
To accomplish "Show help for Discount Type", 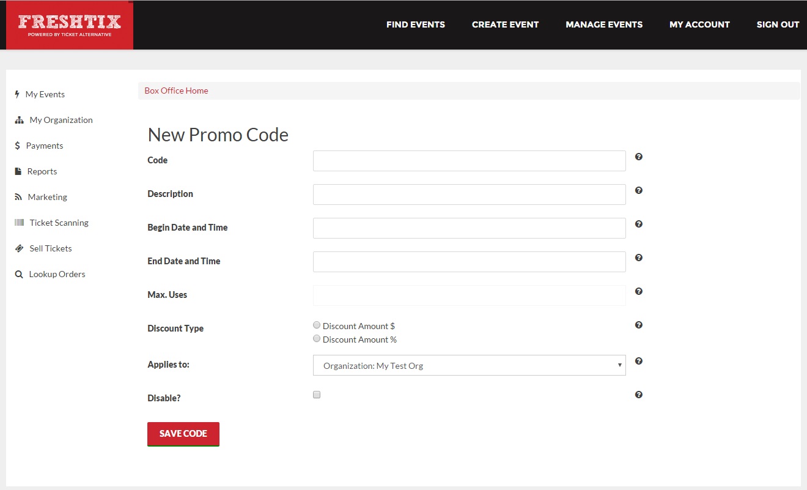I will [639, 325].
